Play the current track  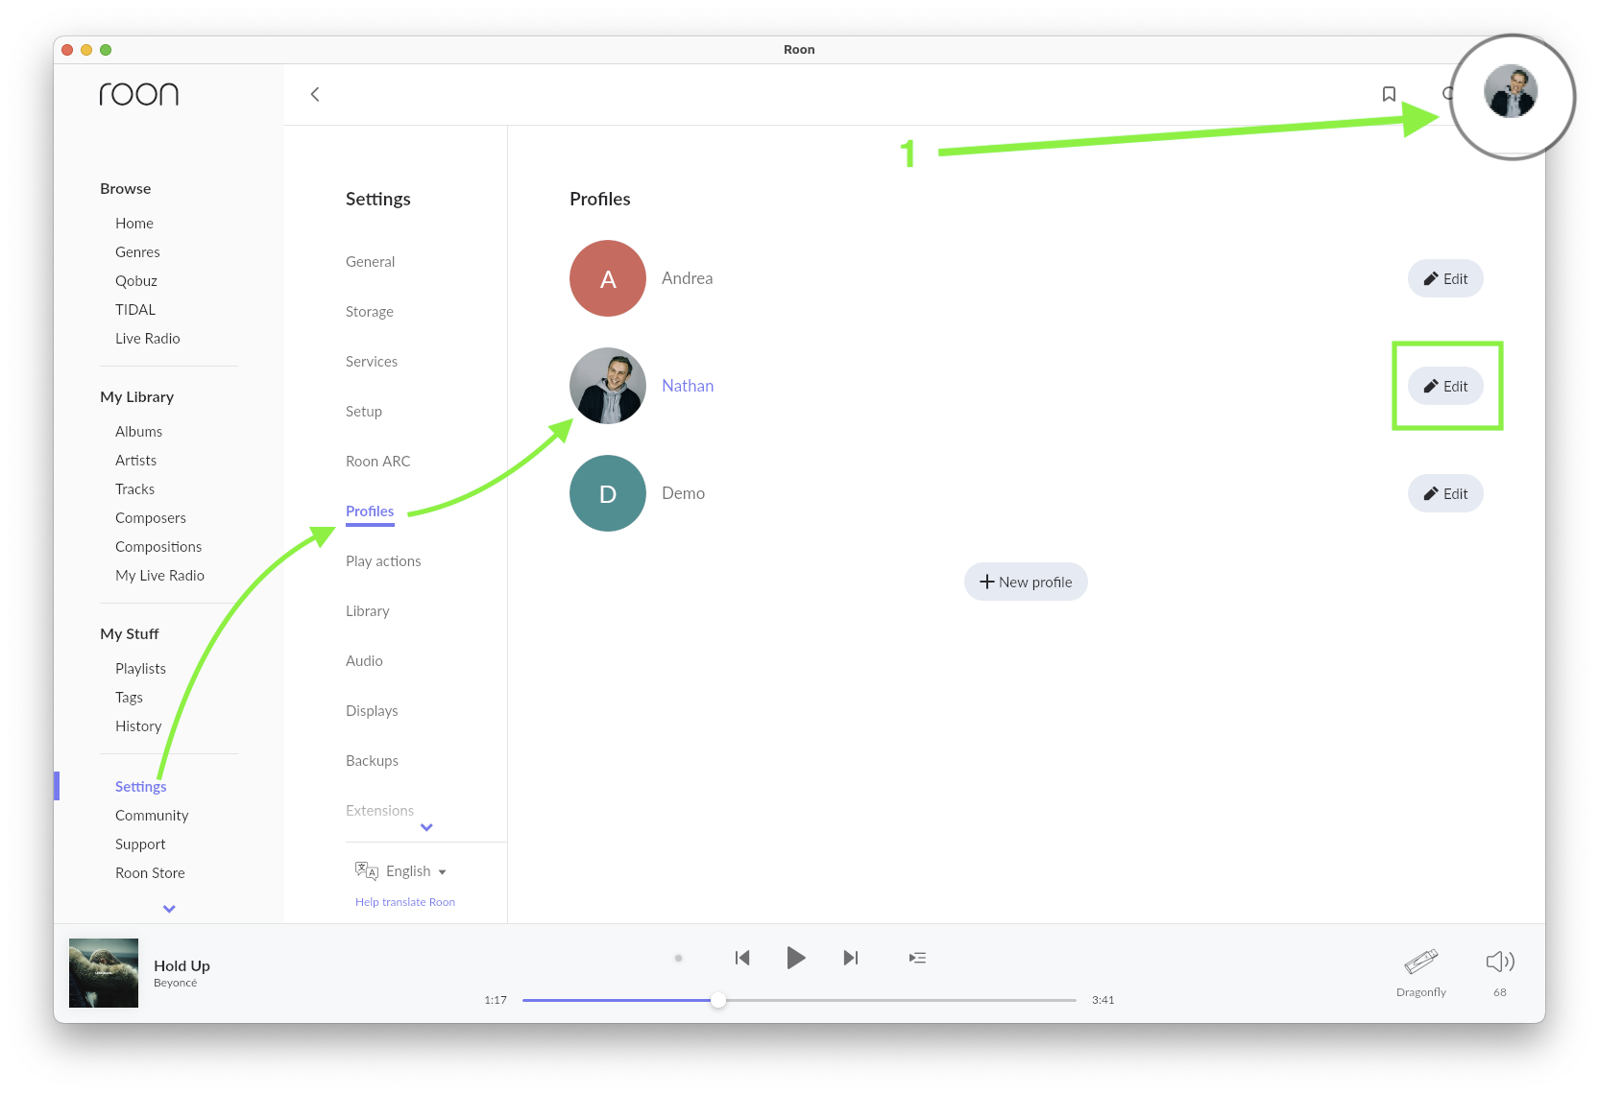(x=796, y=958)
